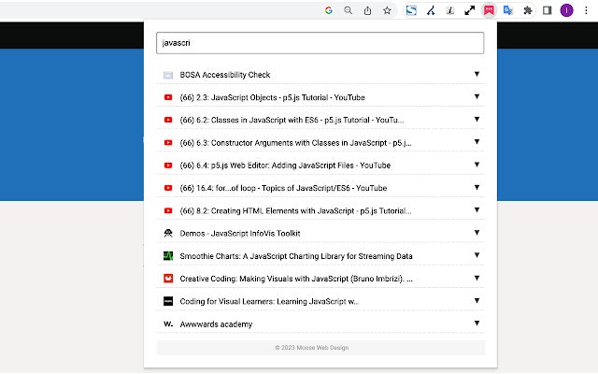Open '(66) 6.2: Classes in JavaScript with ES6' bookmark
The width and height of the screenshot is (598, 374).
click(292, 120)
